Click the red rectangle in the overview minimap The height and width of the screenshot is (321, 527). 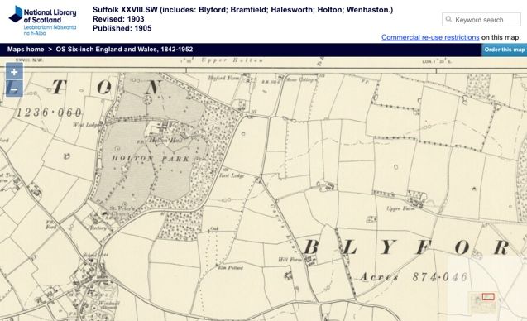tap(488, 297)
